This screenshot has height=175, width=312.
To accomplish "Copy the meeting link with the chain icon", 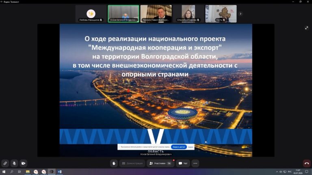I will point(5,163).
